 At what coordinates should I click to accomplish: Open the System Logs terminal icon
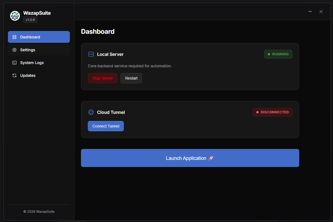tap(14, 62)
